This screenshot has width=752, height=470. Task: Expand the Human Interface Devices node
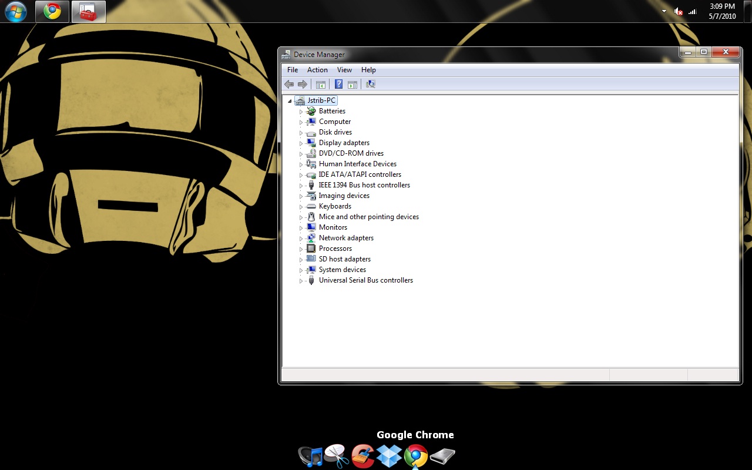(x=301, y=164)
